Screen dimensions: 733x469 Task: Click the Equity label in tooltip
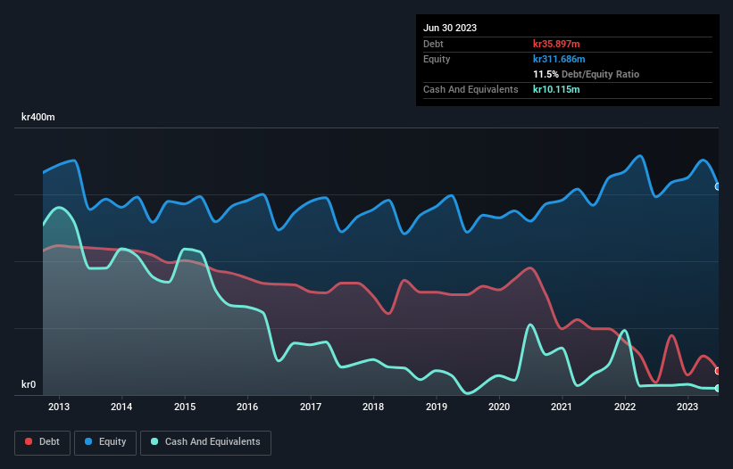(x=437, y=59)
